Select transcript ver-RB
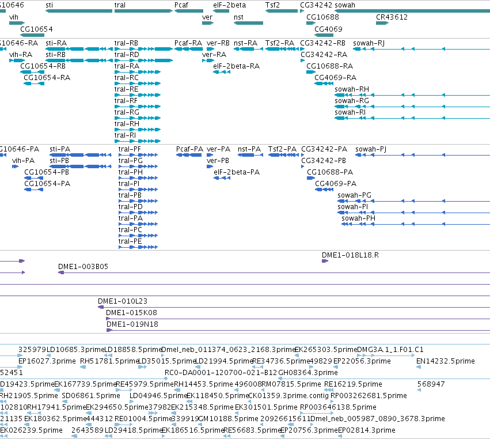 (x=210, y=49)
